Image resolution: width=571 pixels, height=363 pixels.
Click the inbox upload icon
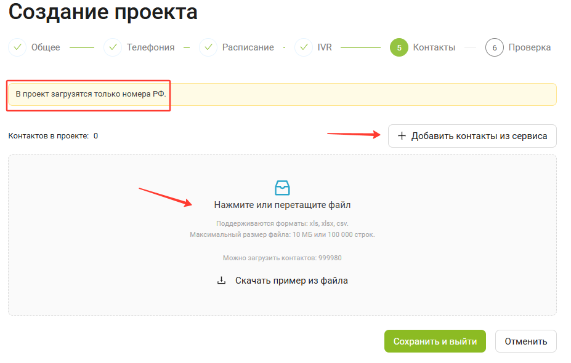tap(282, 188)
